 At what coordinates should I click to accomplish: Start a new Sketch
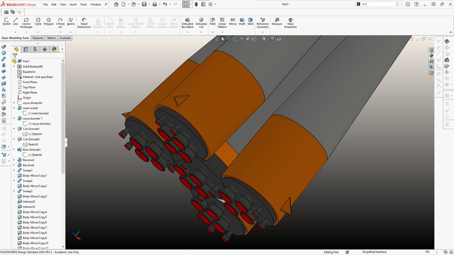point(6,22)
